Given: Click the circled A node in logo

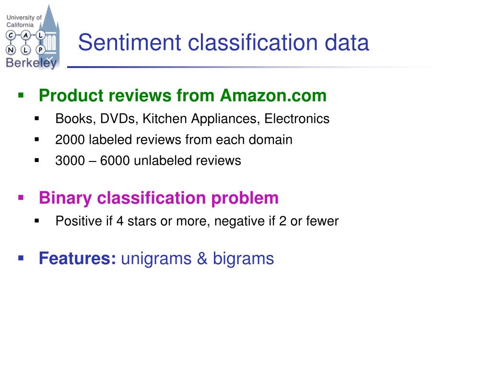Looking at the screenshot, I should (25, 35).
